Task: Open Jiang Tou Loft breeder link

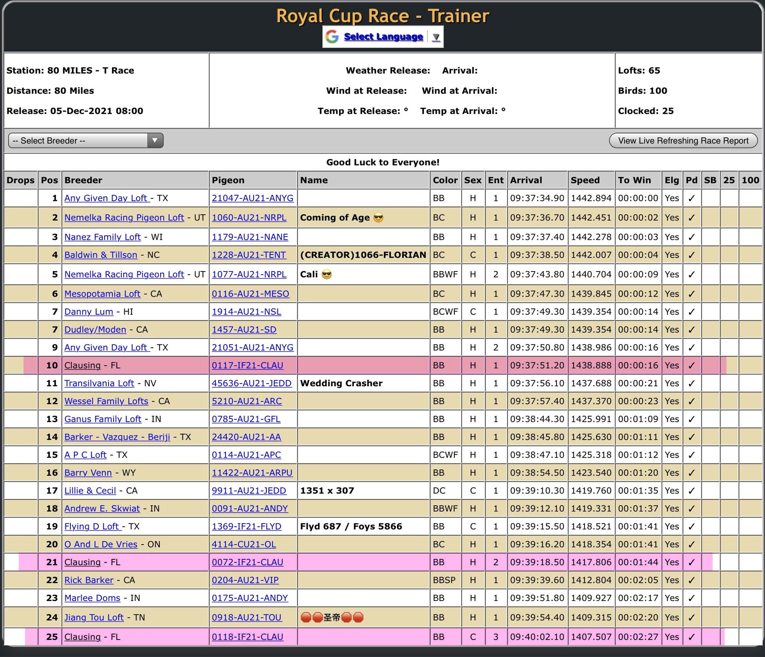Action: (94, 617)
